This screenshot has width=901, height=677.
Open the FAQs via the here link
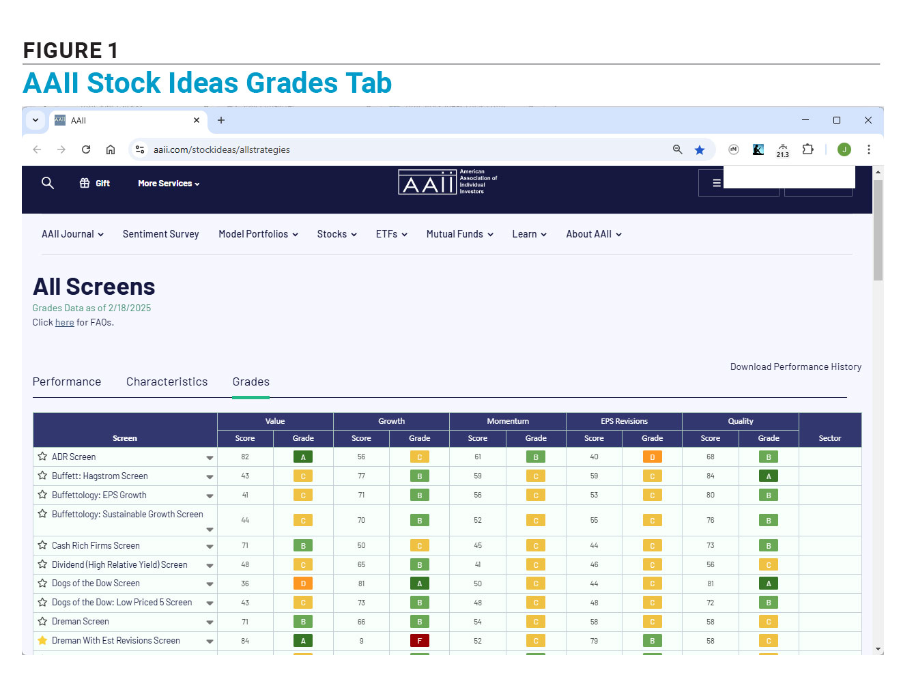tap(64, 322)
